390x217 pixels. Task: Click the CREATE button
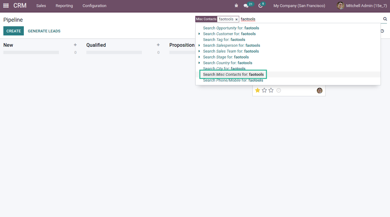pos(13,31)
